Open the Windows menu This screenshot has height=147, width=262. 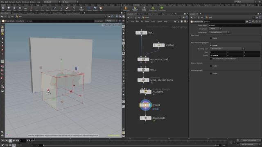25,2
